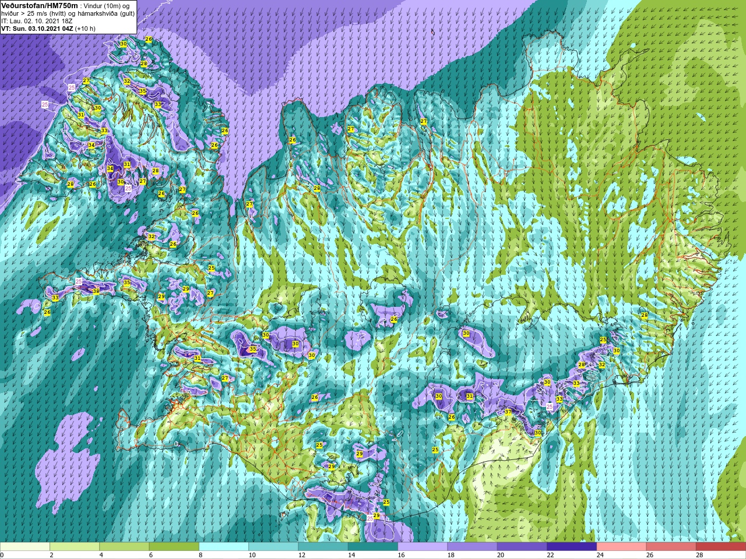
Task: Click the "Vindur (10m) og" description text
Action: (x=107, y=6)
